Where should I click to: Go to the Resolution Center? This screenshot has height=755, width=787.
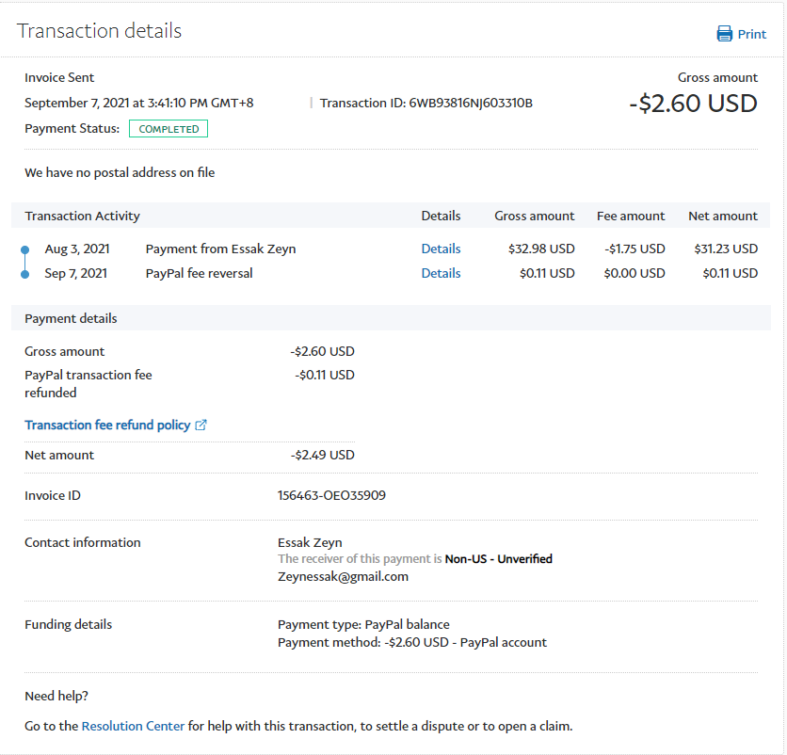133,726
